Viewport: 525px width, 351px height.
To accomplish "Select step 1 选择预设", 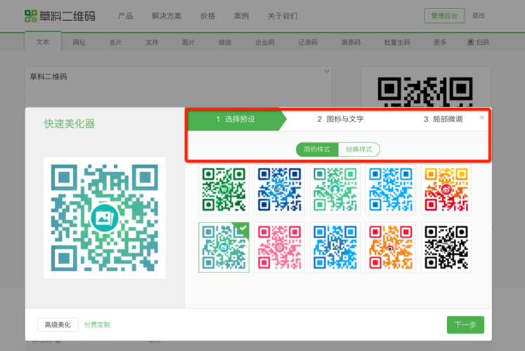I will click(x=237, y=119).
